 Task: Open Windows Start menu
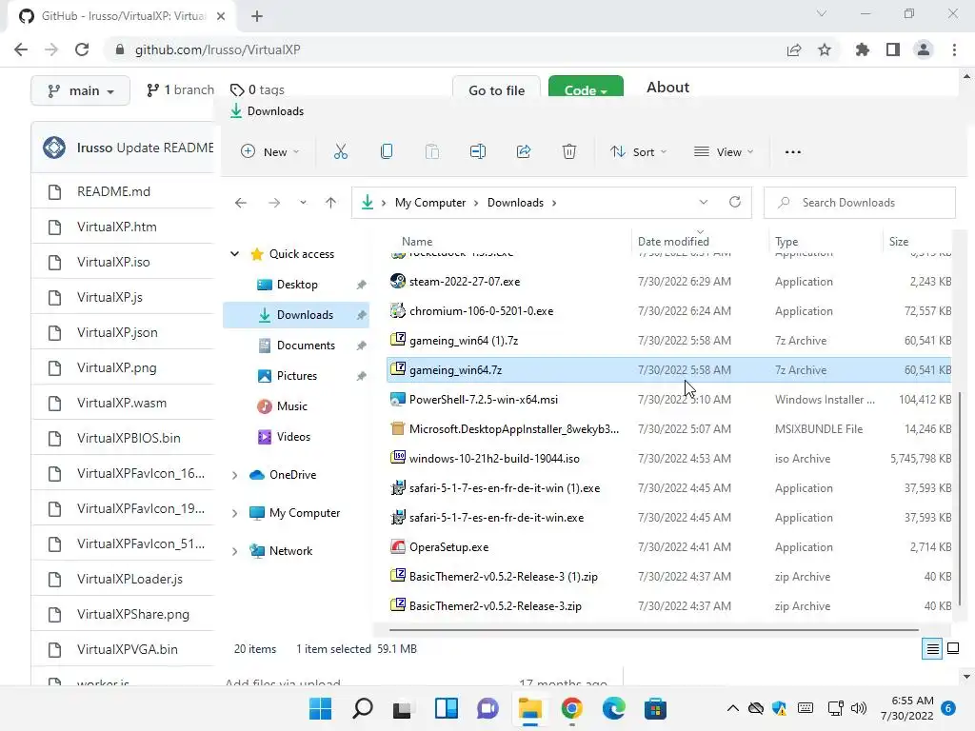pos(321,708)
